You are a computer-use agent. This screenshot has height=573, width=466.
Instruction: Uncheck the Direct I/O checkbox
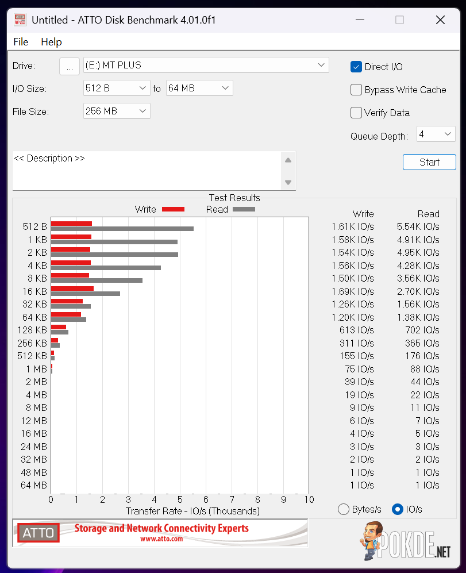point(356,67)
